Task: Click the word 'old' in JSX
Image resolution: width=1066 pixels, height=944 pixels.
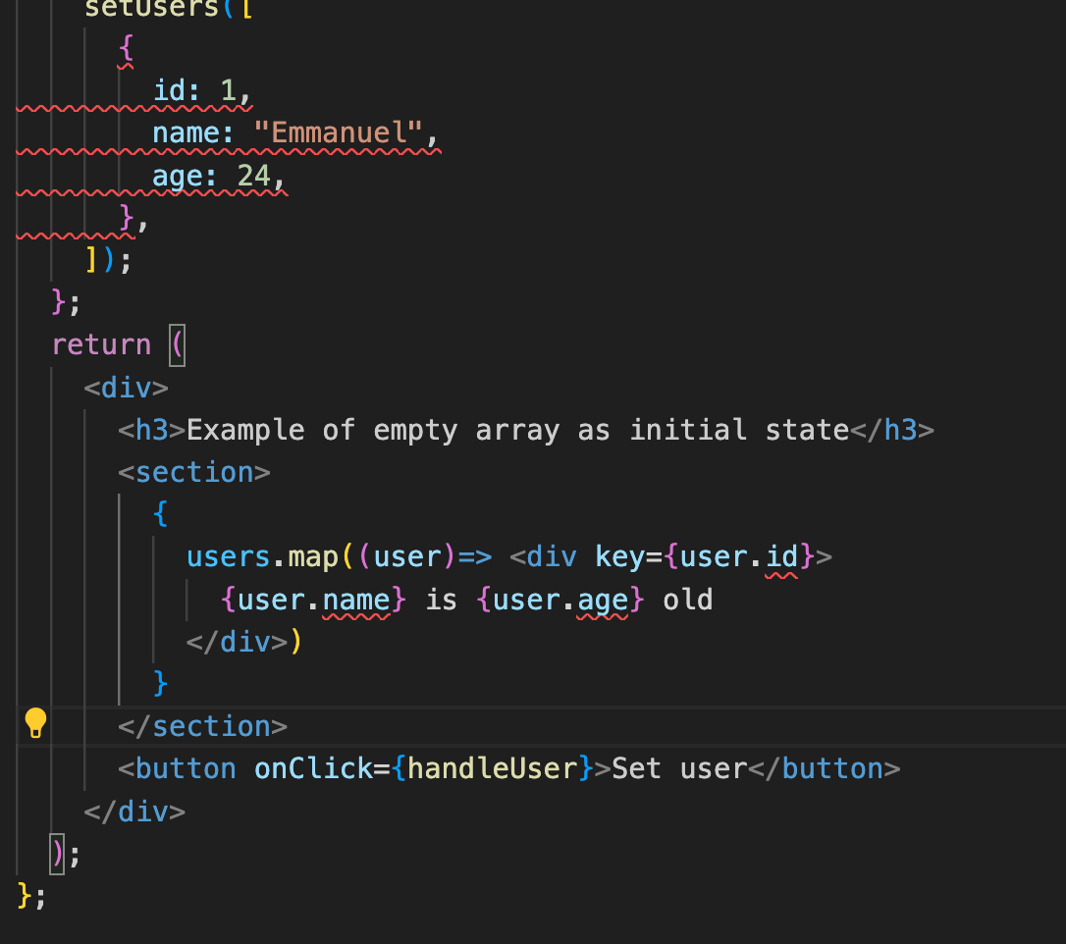Action: click(x=688, y=601)
